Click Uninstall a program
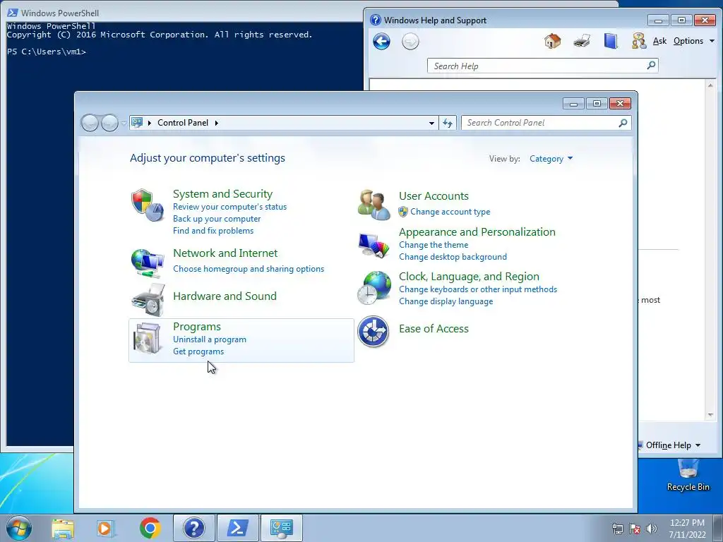The image size is (723, 542). click(209, 339)
